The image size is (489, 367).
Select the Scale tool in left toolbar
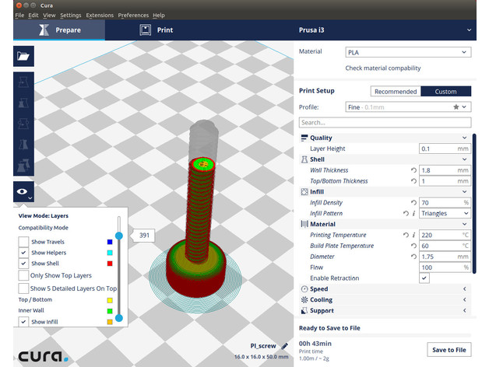pos(23,103)
